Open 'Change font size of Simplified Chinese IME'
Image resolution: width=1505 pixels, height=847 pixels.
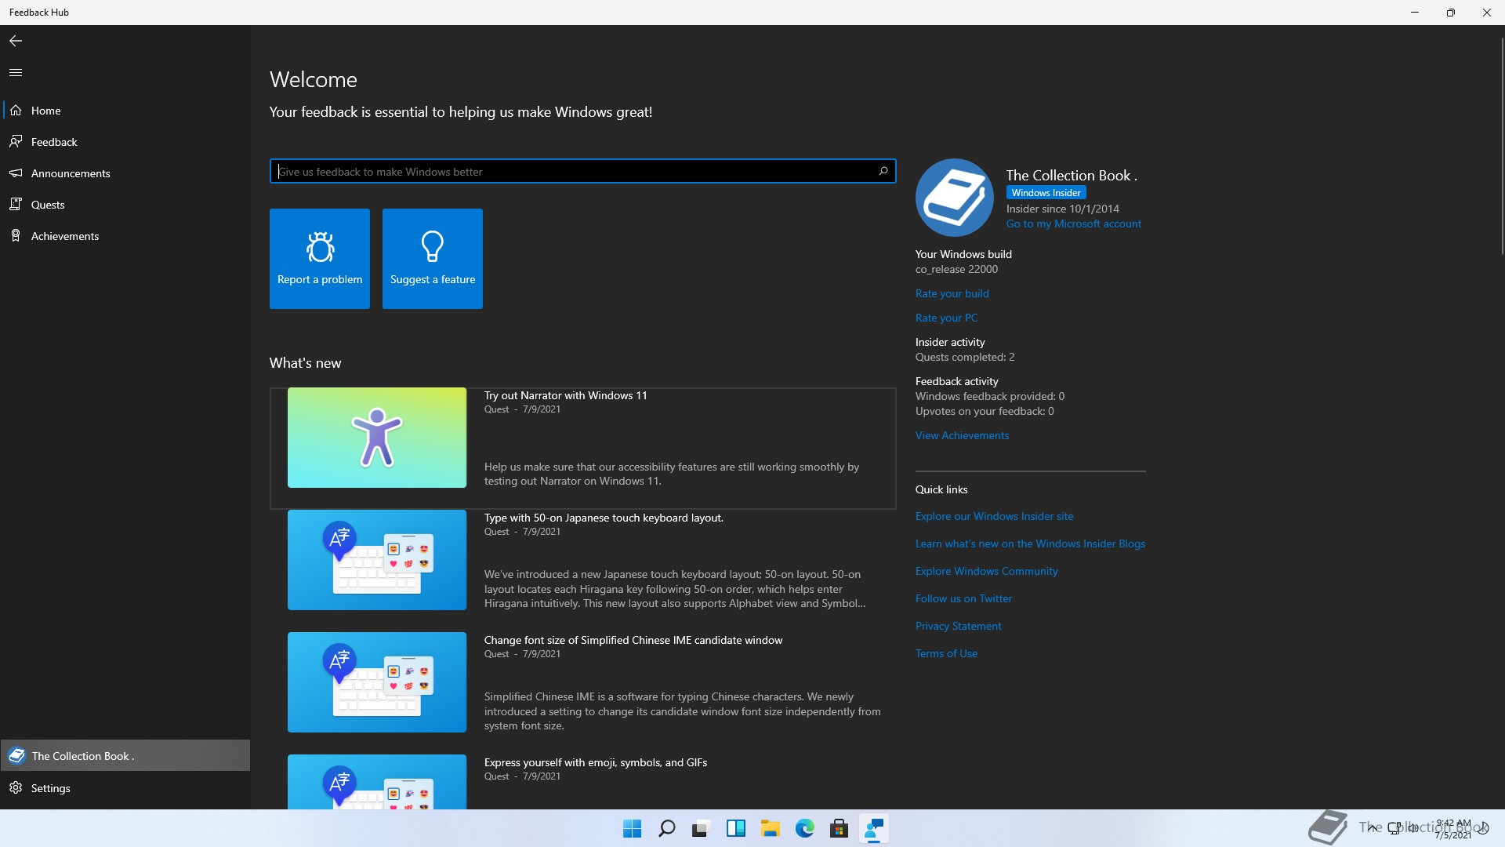point(633,640)
